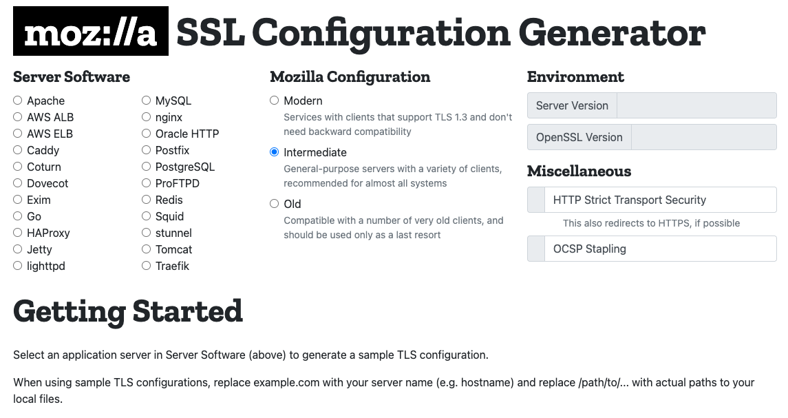Choose the Intermediate configuration
Image resolution: width=788 pixels, height=418 pixels.
(x=275, y=152)
